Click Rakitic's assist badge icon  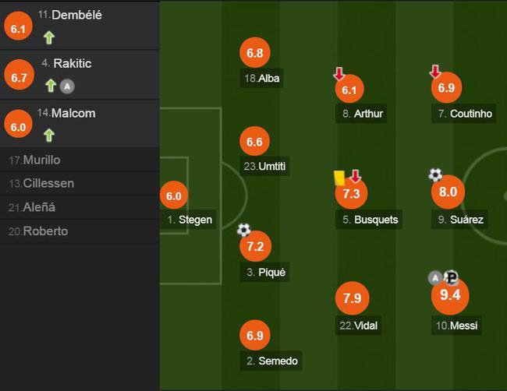point(67,86)
